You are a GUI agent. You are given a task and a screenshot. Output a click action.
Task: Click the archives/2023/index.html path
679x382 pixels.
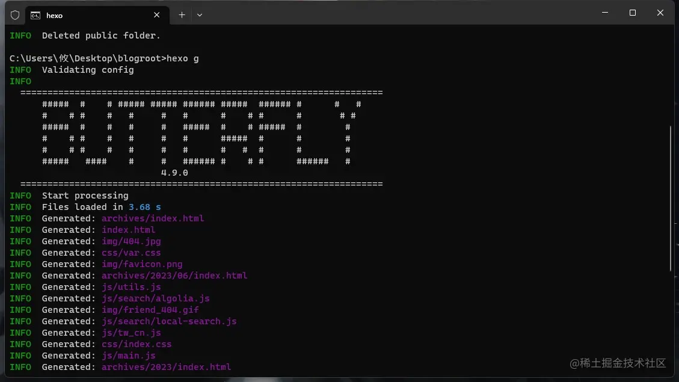pyautogui.click(x=166, y=367)
